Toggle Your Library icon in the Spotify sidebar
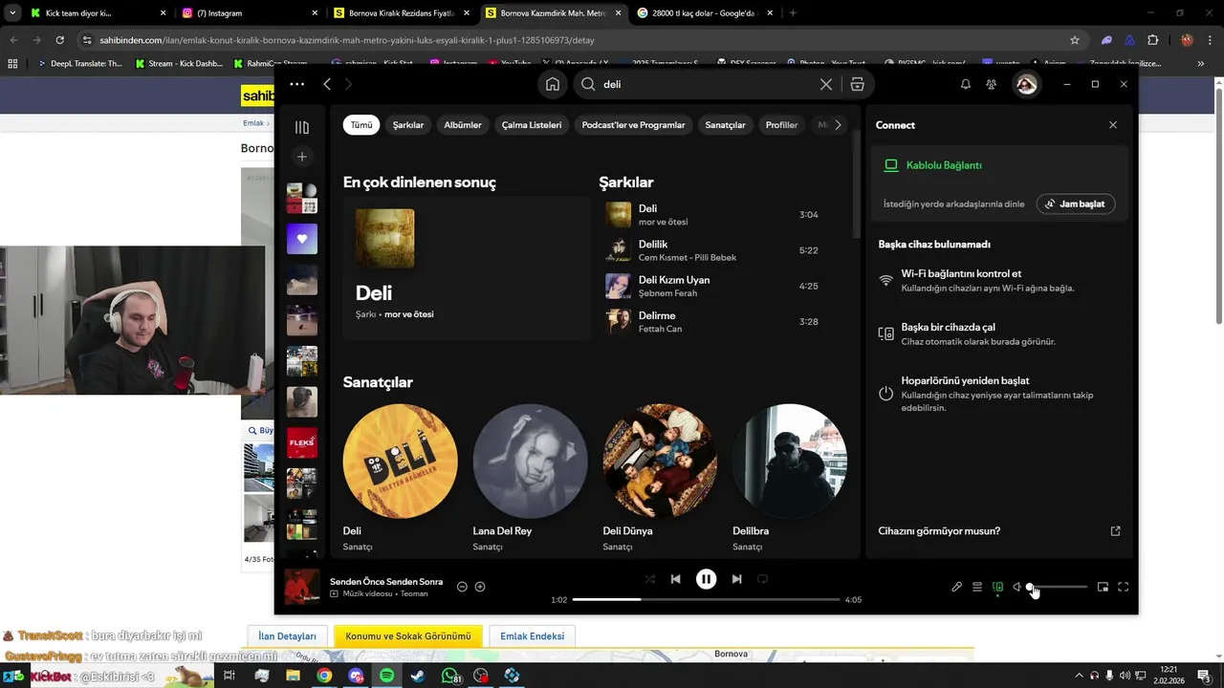The image size is (1224, 688). tap(302, 127)
